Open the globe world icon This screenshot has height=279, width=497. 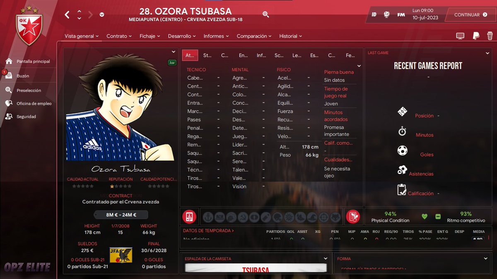386,14
